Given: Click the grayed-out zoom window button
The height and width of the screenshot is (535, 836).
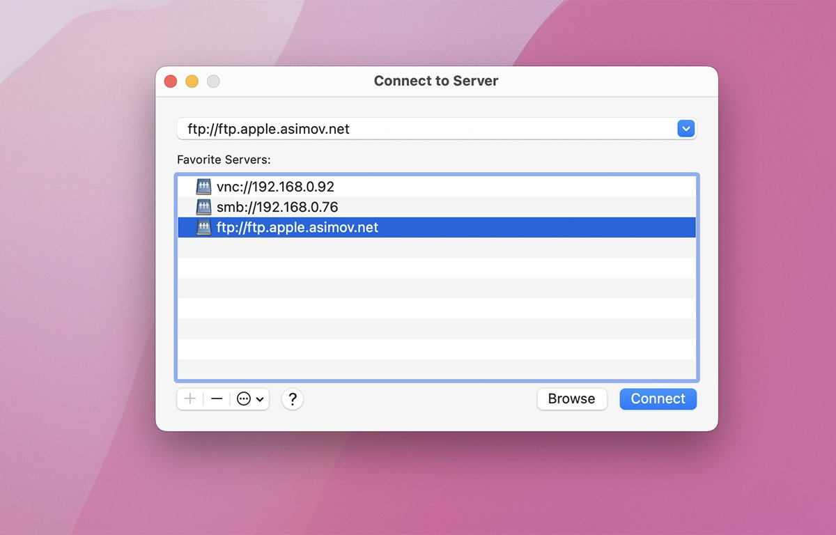Looking at the screenshot, I should (213, 82).
